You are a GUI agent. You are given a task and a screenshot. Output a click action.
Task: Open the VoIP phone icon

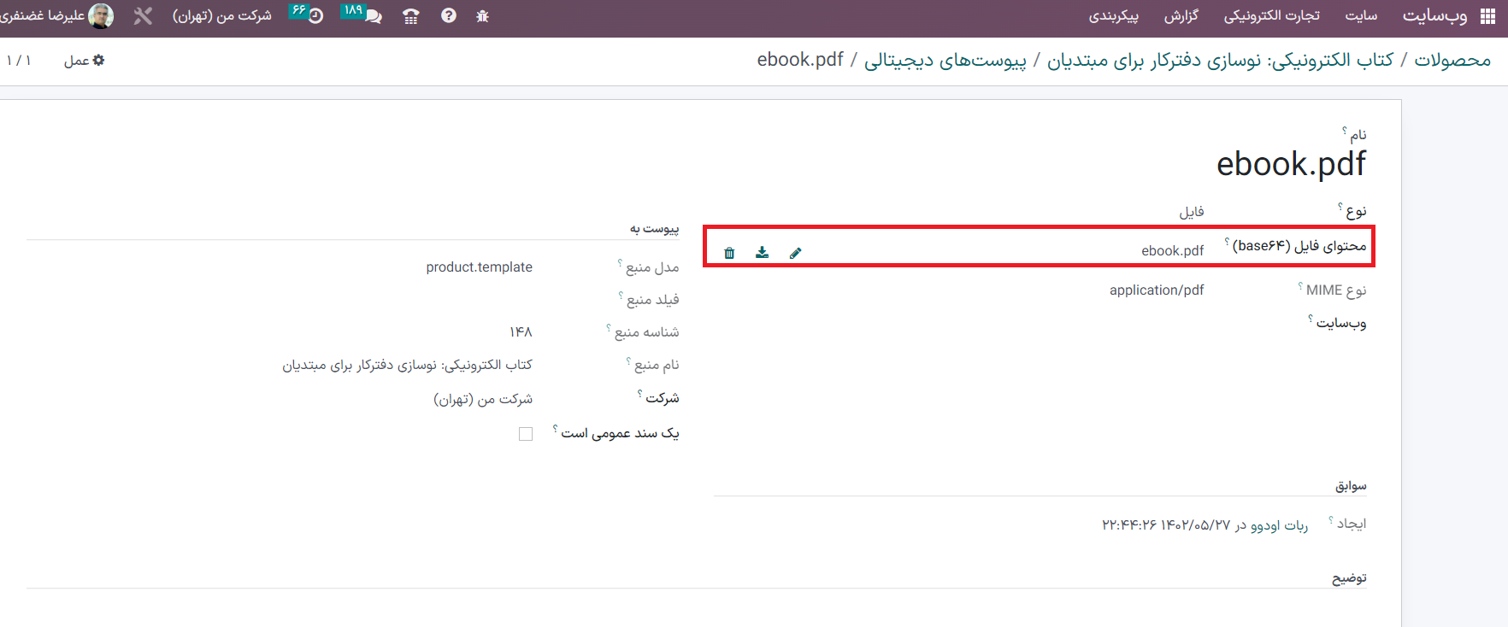411,16
